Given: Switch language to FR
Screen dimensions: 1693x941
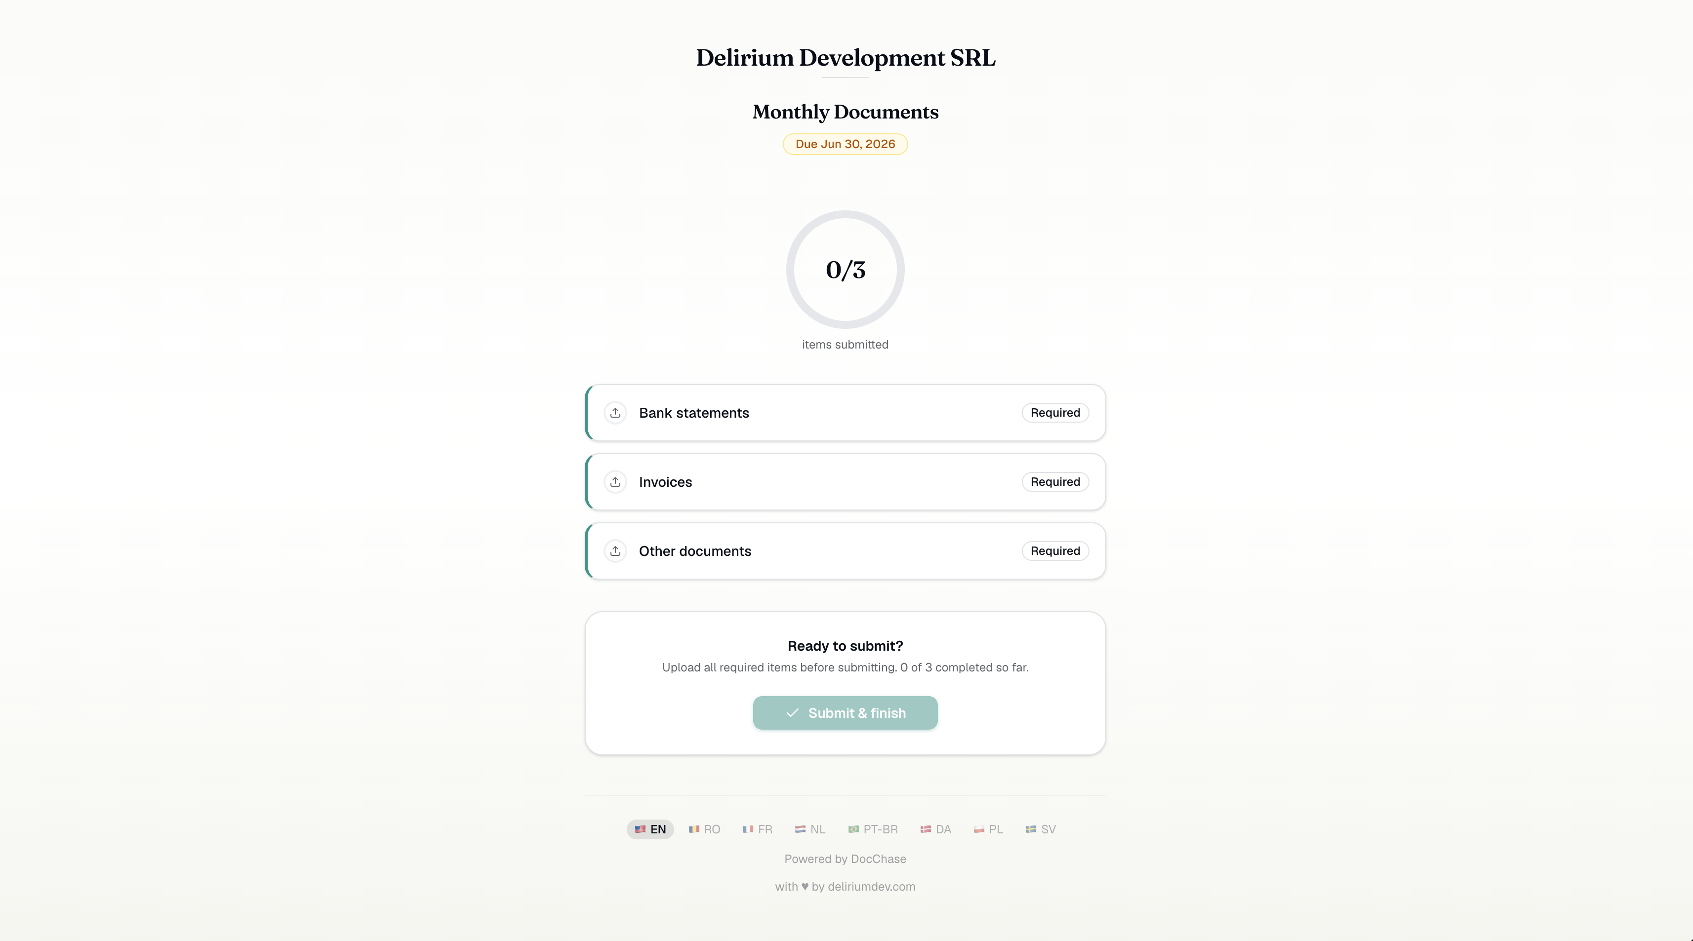Looking at the screenshot, I should pyautogui.click(x=757, y=829).
